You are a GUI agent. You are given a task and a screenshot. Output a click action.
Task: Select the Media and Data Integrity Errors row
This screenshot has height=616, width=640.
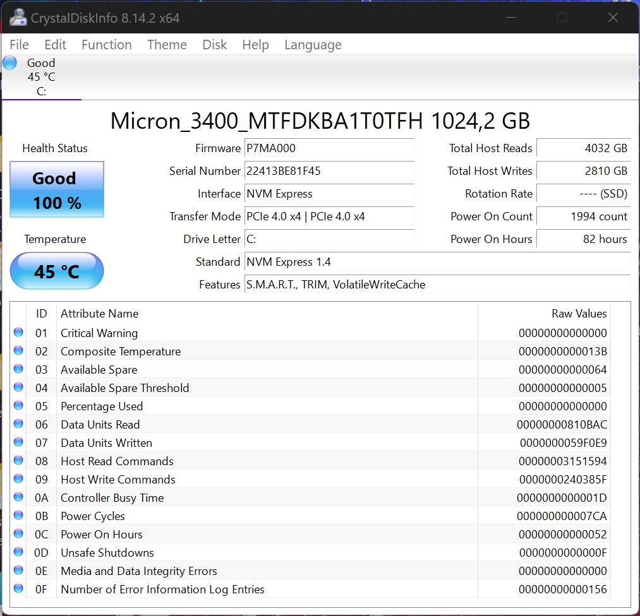point(318,571)
